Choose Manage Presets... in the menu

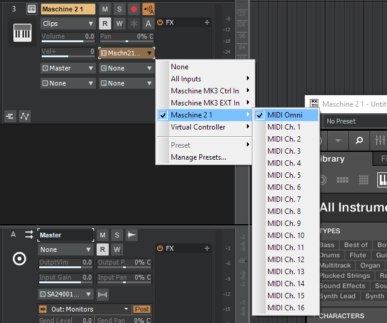tap(204, 157)
